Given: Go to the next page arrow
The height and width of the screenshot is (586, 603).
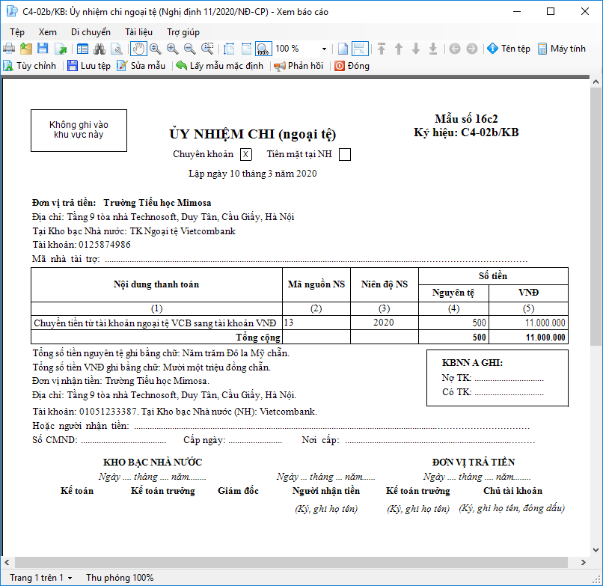Looking at the screenshot, I should pyautogui.click(x=416, y=49).
